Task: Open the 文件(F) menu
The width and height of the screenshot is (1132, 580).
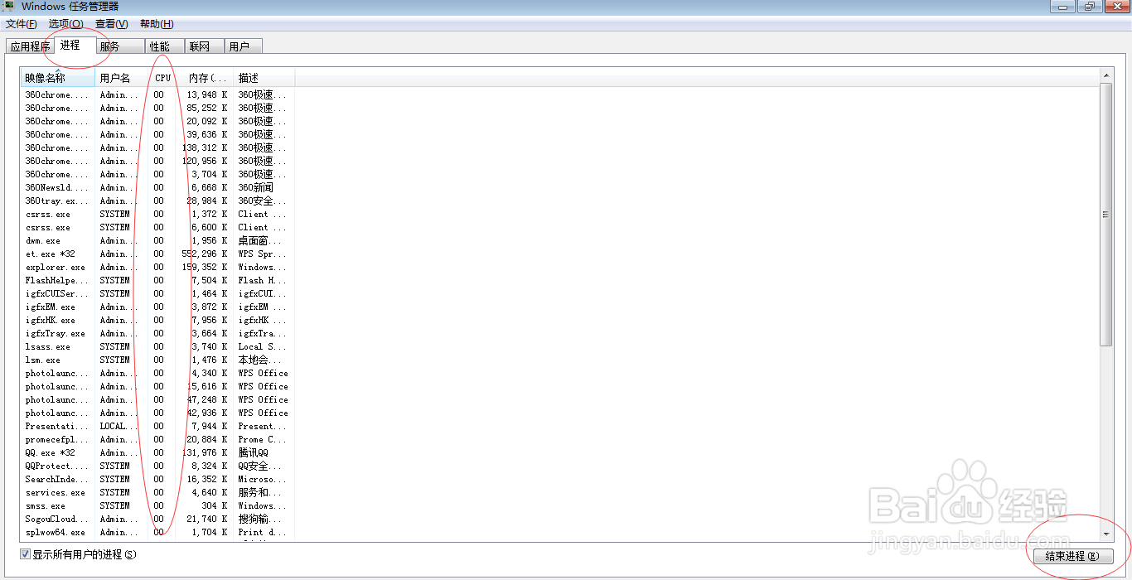Action: [x=22, y=24]
